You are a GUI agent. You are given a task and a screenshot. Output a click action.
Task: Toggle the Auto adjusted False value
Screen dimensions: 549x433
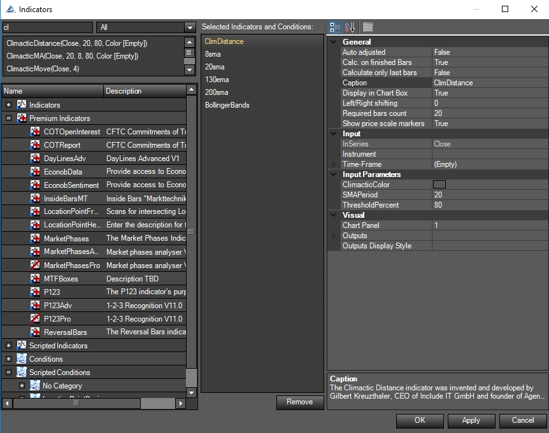488,52
